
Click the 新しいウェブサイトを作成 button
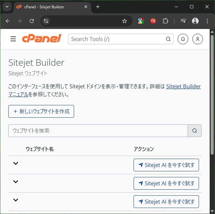click(x=41, y=111)
